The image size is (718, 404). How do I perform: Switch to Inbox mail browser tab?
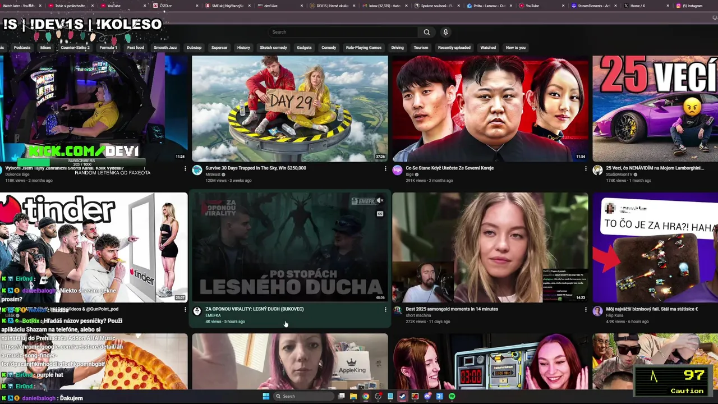coord(384,6)
